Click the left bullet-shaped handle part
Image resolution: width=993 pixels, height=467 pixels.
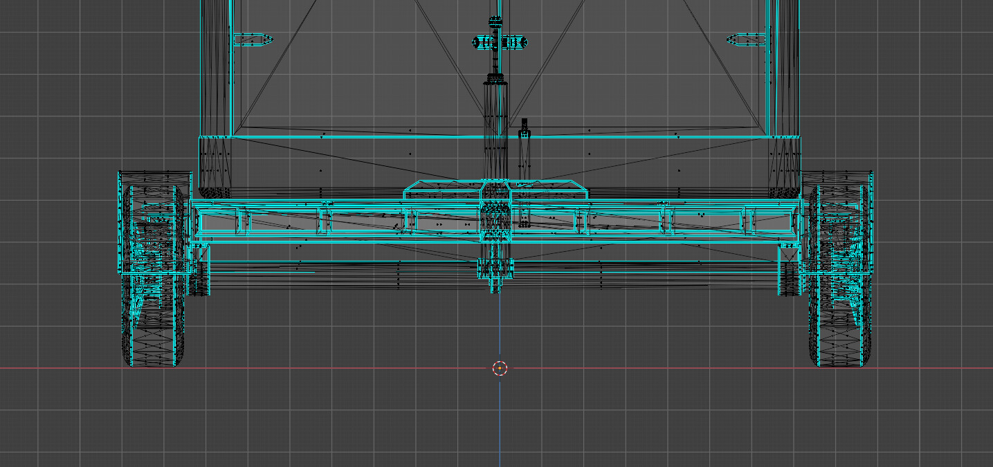[x=253, y=40]
